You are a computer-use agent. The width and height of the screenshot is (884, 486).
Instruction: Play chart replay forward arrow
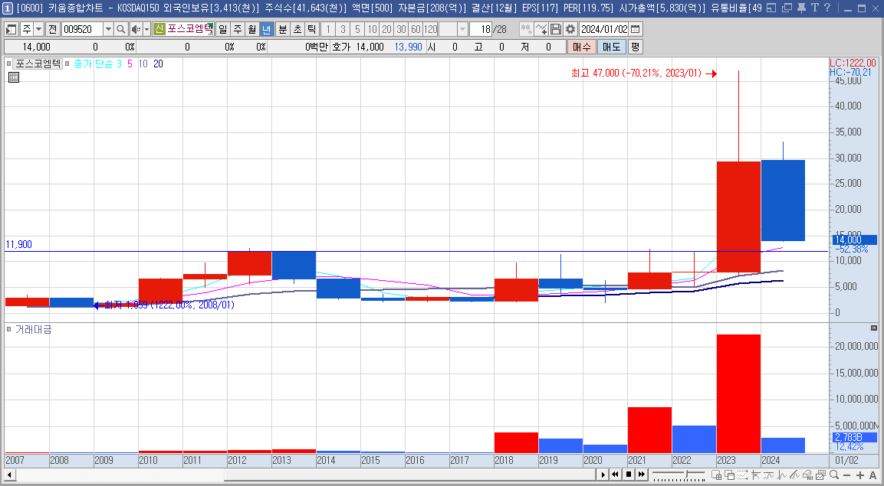point(603,475)
